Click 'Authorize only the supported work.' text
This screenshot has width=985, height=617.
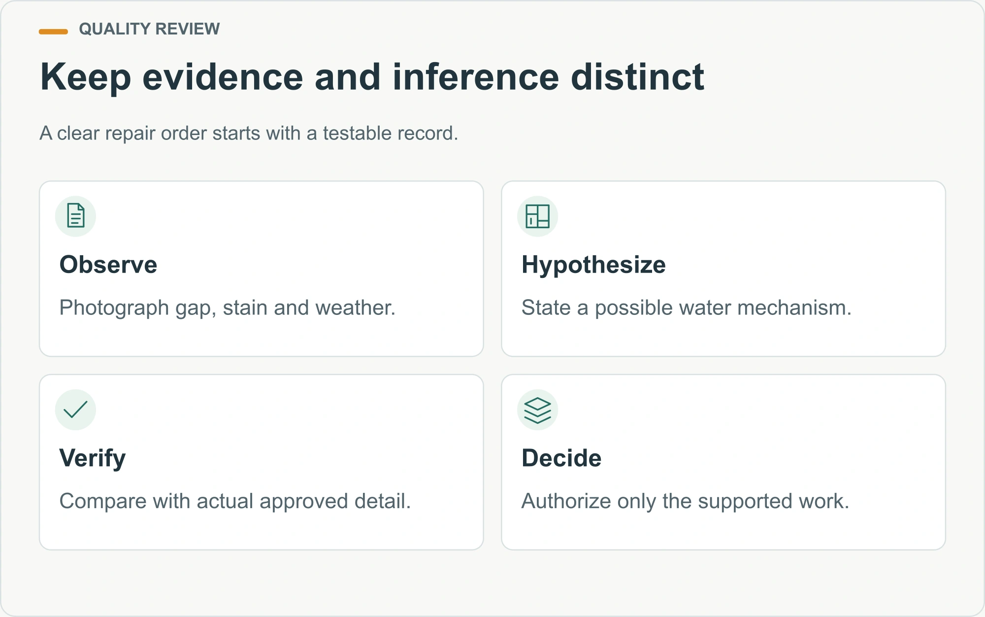pos(686,502)
